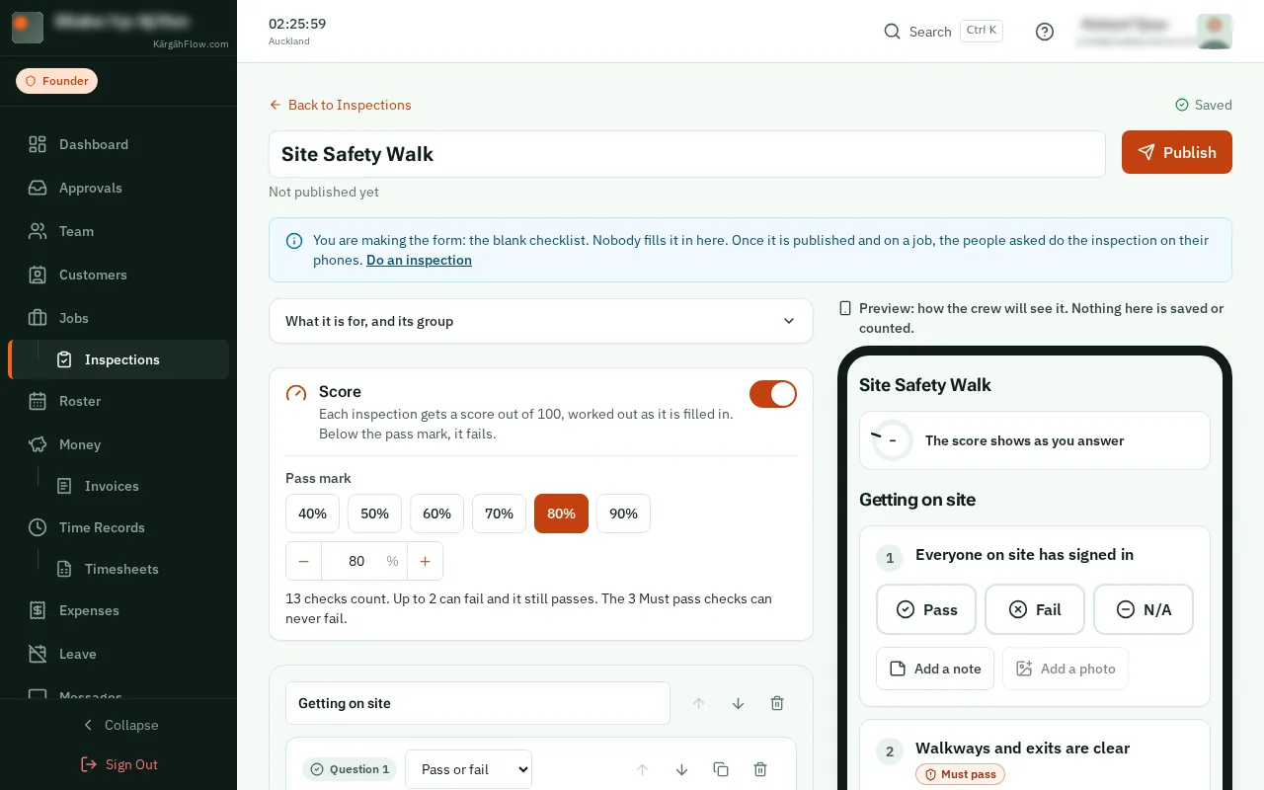Image resolution: width=1264 pixels, height=790 pixels.
Task: Move Question 1 down arrow
Action: click(x=681, y=769)
